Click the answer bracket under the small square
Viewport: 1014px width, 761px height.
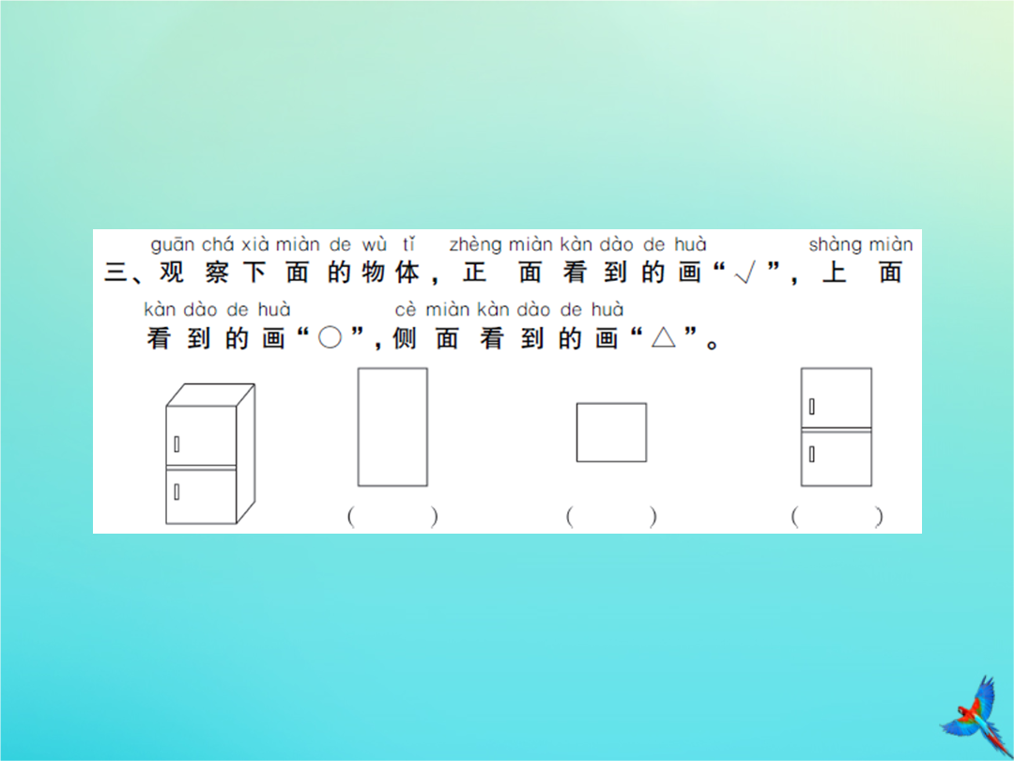[611, 517]
